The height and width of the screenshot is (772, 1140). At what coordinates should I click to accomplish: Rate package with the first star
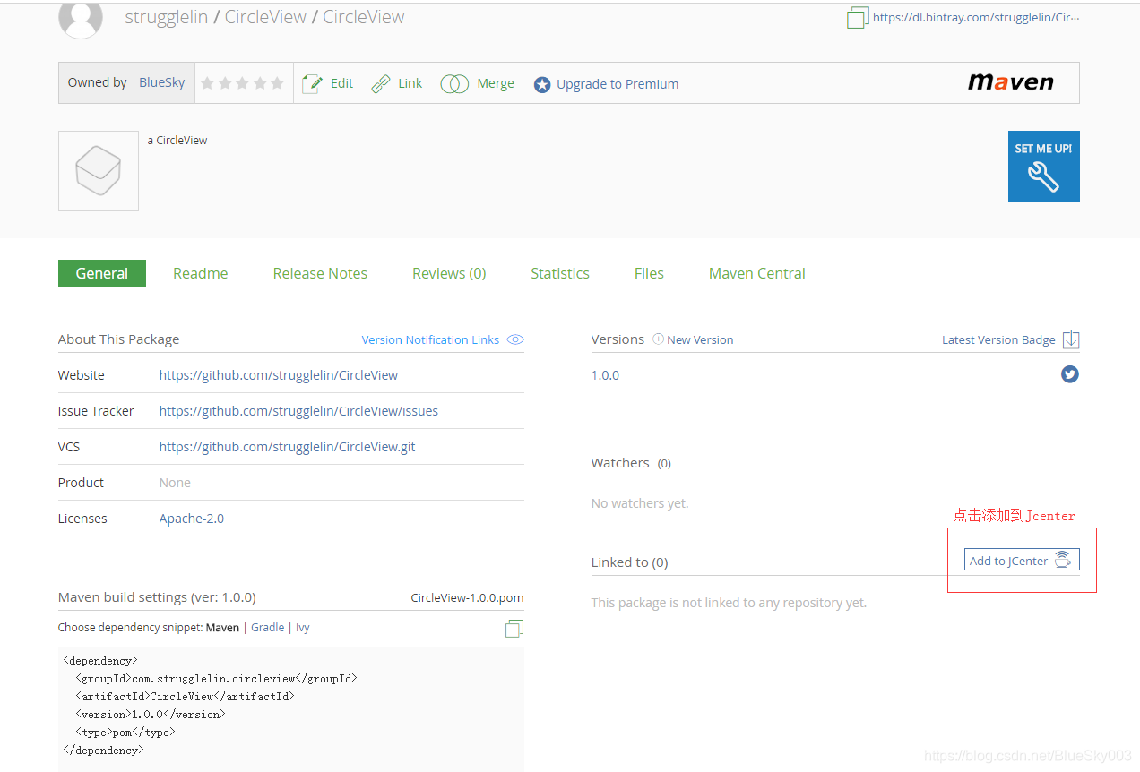tap(207, 83)
